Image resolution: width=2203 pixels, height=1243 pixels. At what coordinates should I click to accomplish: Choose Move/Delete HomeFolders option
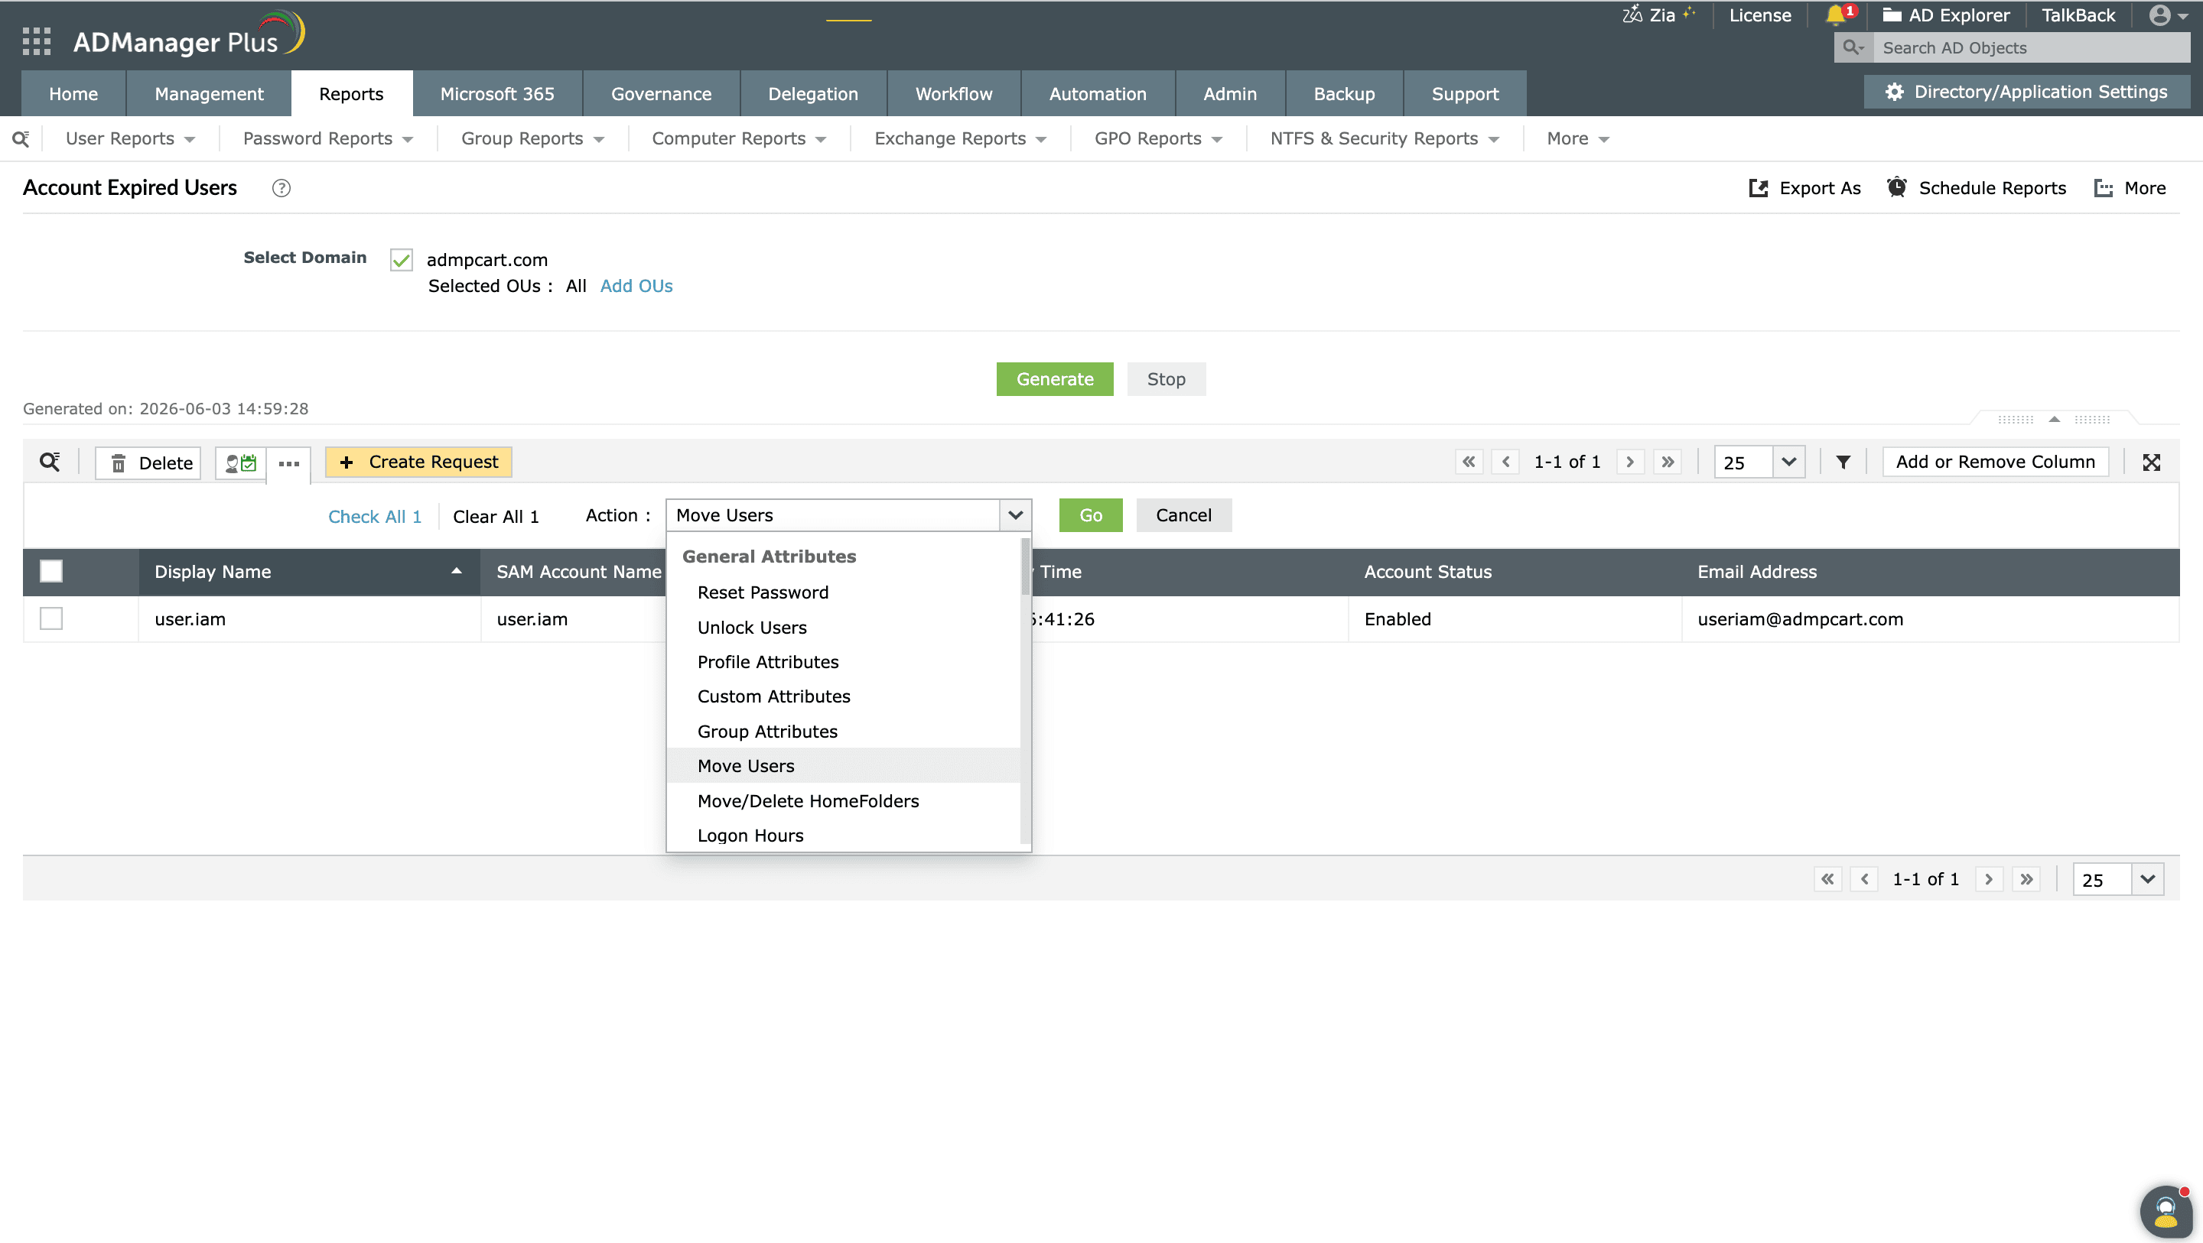[x=843, y=801]
